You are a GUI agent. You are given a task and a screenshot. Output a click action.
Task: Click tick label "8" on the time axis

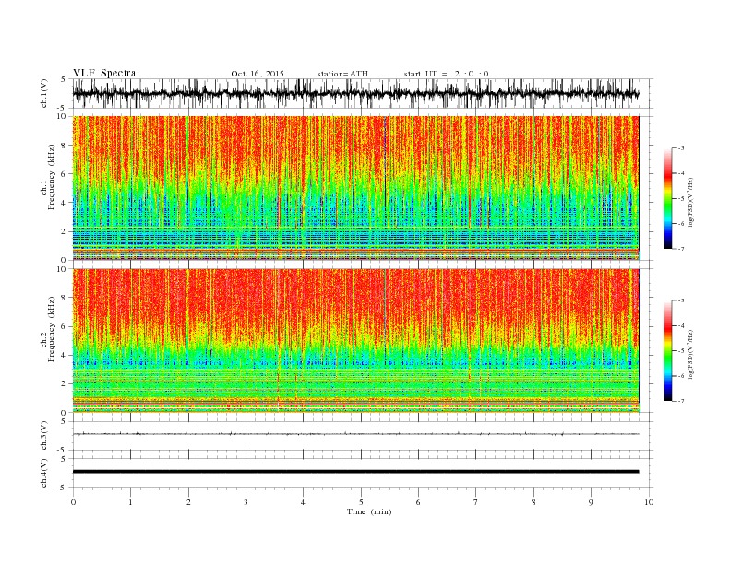point(533,502)
